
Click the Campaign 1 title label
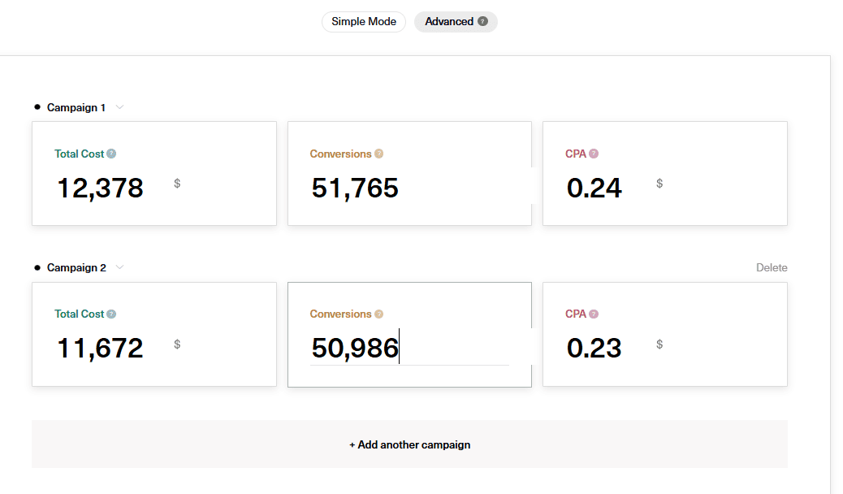pos(76,107)
